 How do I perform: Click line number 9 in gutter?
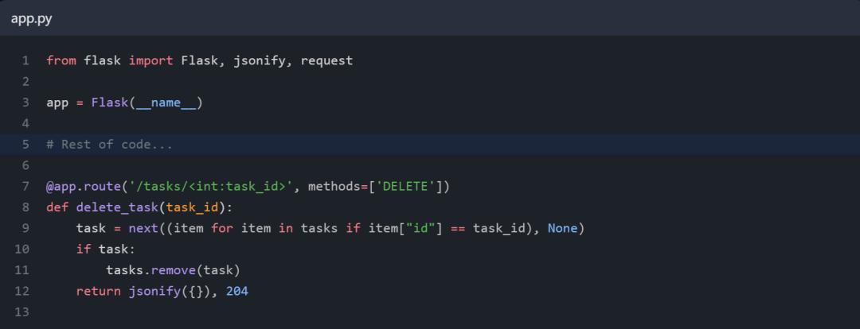tap(25, 229)
